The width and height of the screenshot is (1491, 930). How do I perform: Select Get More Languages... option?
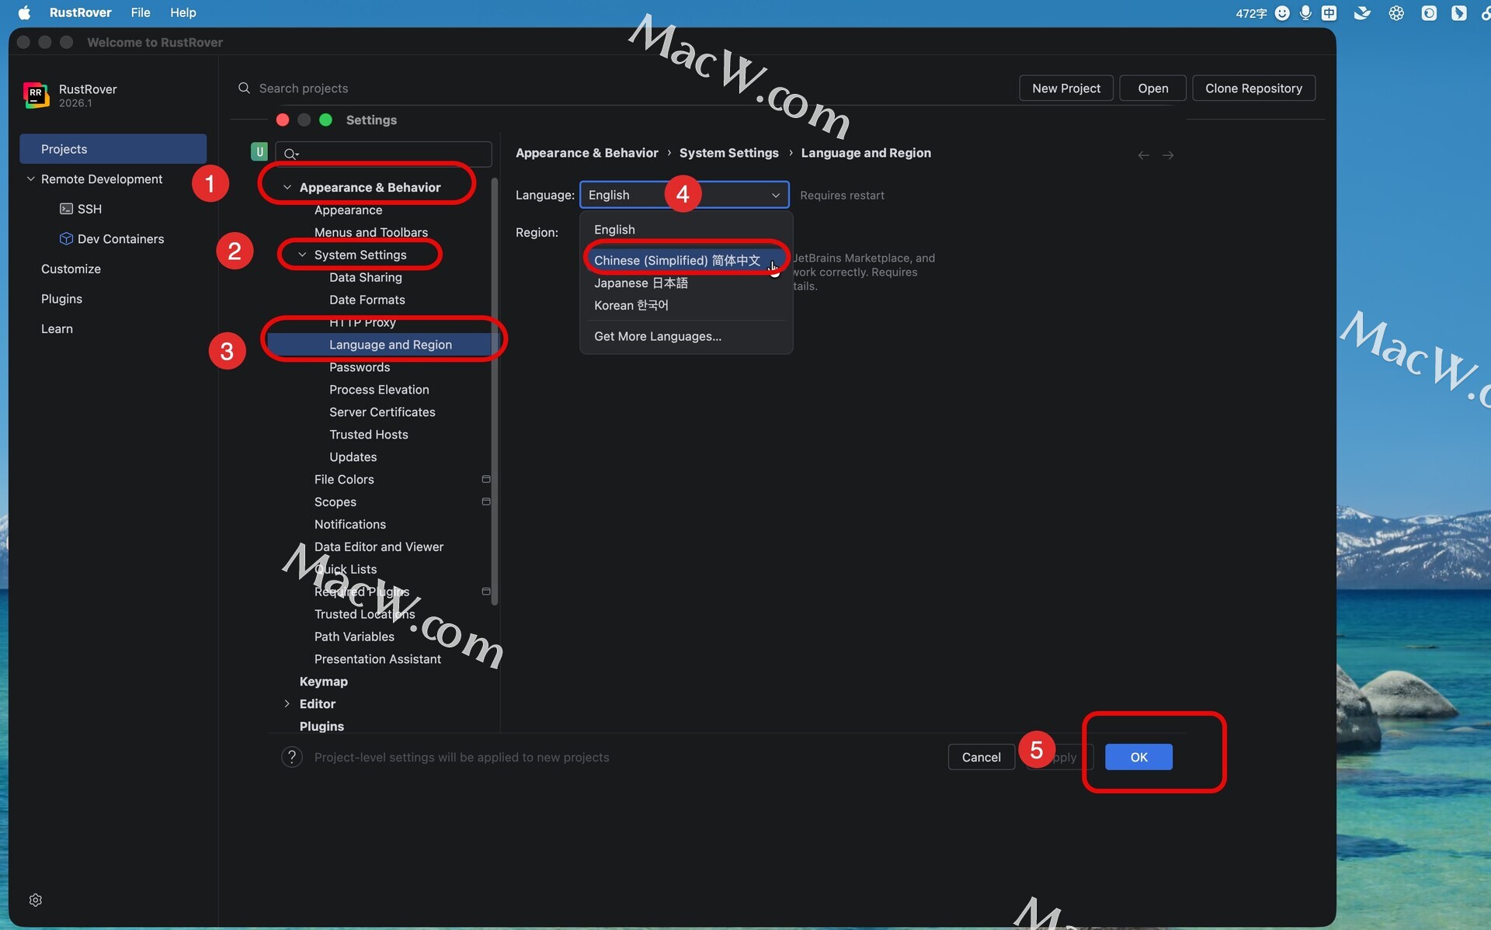point(657,336)
